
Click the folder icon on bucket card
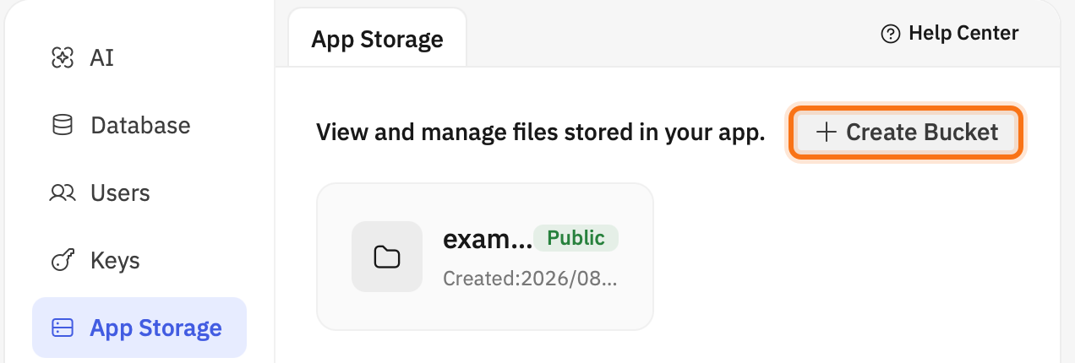[387, 257]
